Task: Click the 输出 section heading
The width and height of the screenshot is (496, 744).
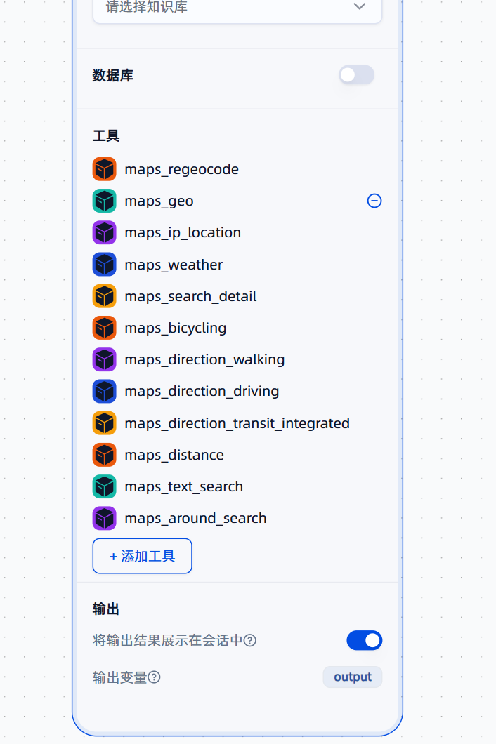Action: point(106,609)
